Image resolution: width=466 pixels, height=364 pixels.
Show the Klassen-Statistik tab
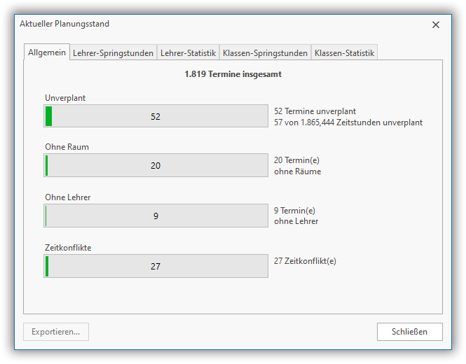point(344,53)
